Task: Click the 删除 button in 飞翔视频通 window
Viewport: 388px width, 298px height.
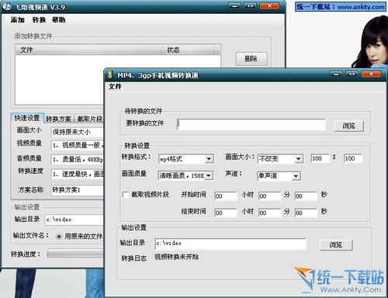Action: 251,59
